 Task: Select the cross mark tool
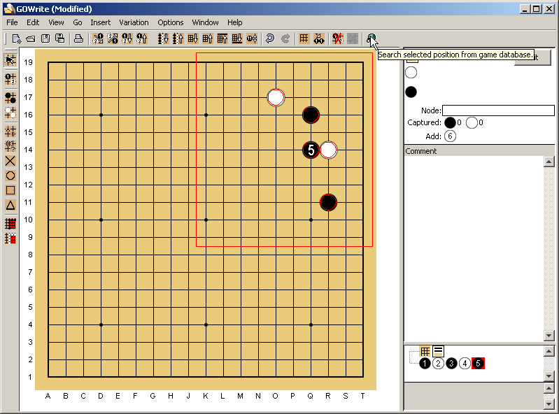point(10,161)
